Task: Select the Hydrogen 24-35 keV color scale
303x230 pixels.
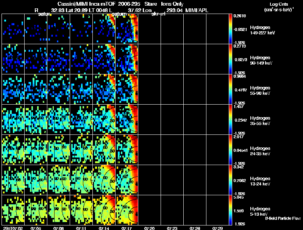Action: click(x=231, y=150)
